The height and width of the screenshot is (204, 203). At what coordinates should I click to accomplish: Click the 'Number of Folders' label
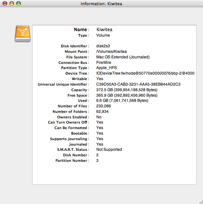pos(70,112)
